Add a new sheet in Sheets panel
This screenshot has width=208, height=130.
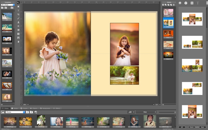[163, 5]
